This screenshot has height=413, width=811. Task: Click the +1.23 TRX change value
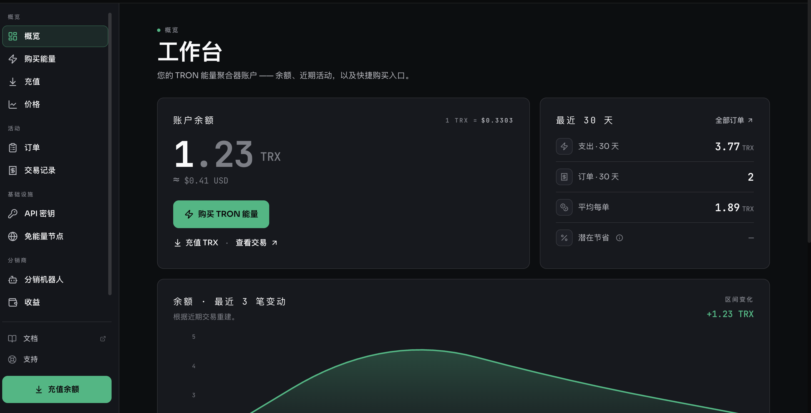(730, 314)
